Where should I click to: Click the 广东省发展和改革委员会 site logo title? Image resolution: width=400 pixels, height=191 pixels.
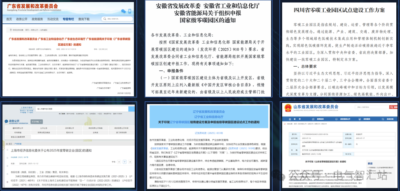coord(32,6)
